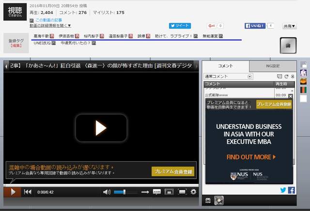Close the premium membership ad banner
Viewport: 310px width, 211px height.
pyautogui.click(x=291, y=96)
